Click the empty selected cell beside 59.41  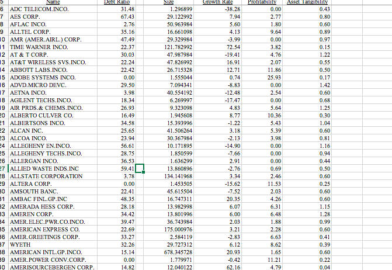pyautogui.click(x=140, y=168)
